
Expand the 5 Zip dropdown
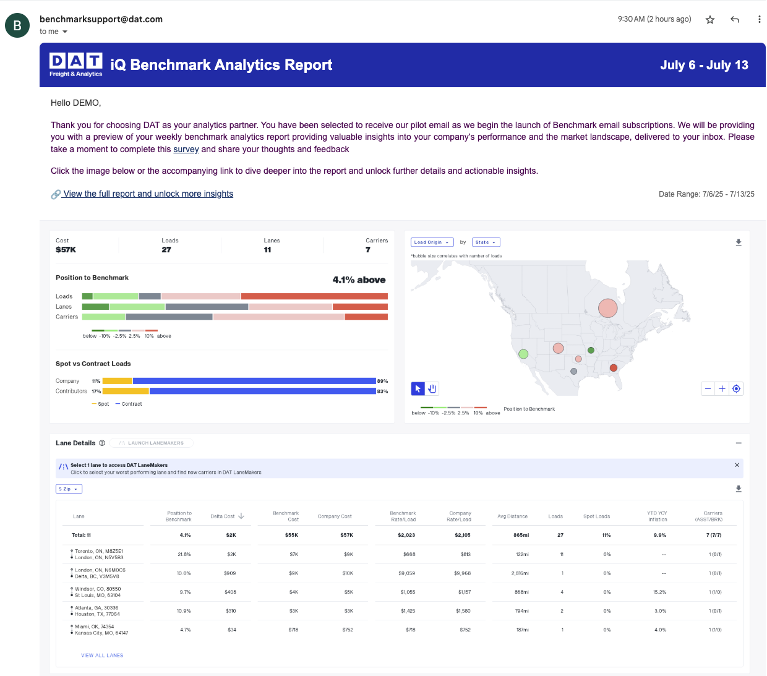[69, 489]
